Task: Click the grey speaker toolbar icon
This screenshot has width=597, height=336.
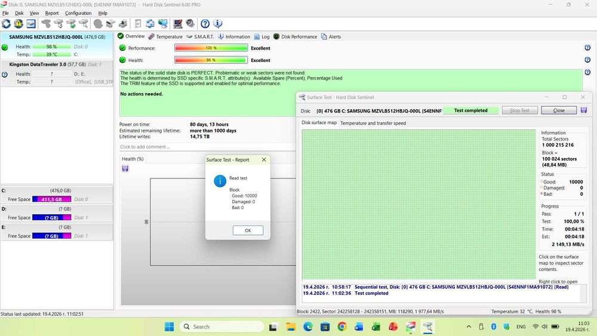Action: point(190,24)
